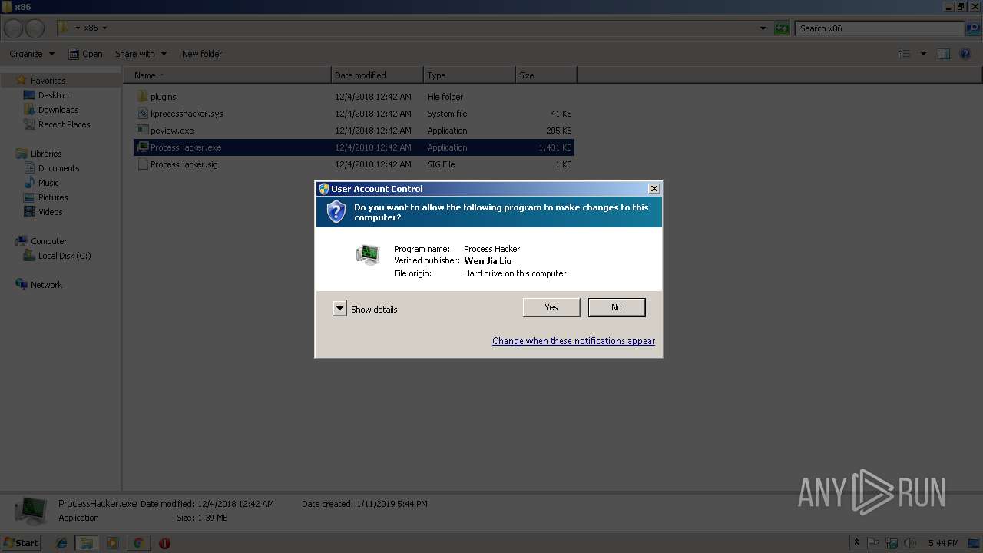This screenshot has width=983, height=553.
Task: Open Computer in navigation pane
Action: (48, 241)
